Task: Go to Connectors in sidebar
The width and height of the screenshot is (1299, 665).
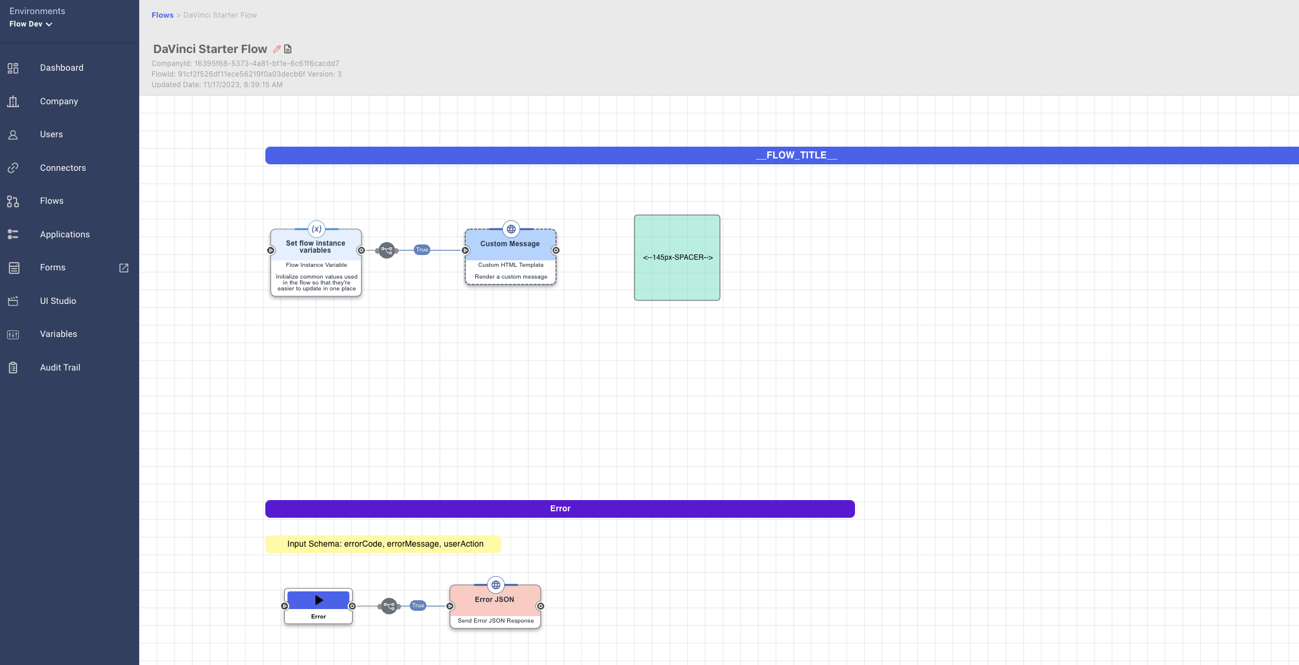Action: (x=63, y=168)
